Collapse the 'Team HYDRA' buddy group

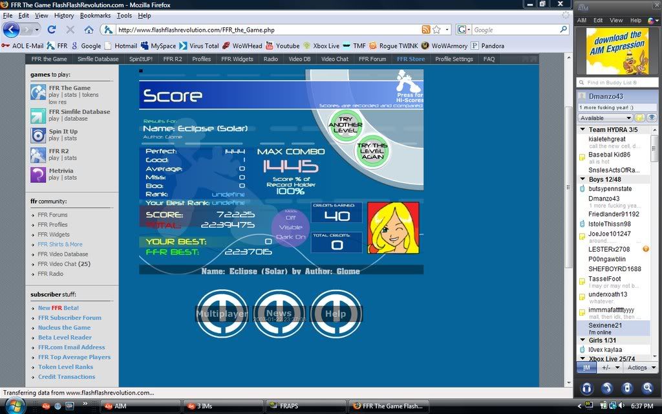pos(582,130)
